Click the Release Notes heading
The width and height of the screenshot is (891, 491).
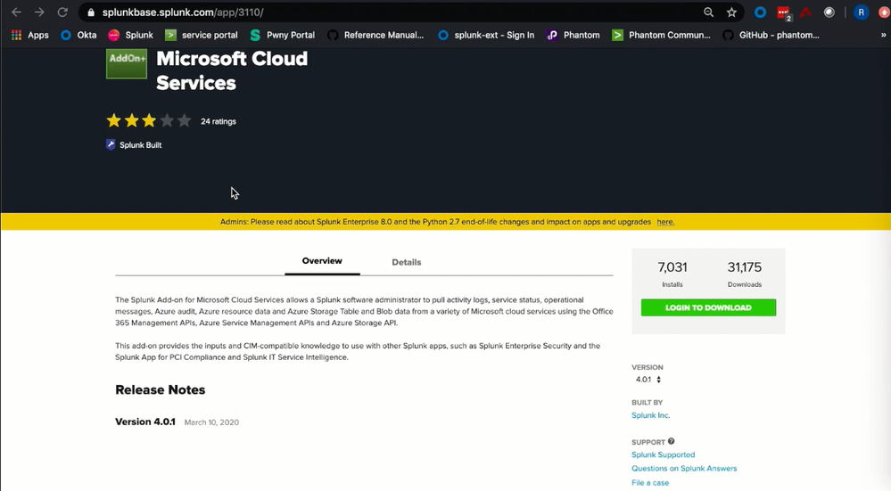pos(161,390)
